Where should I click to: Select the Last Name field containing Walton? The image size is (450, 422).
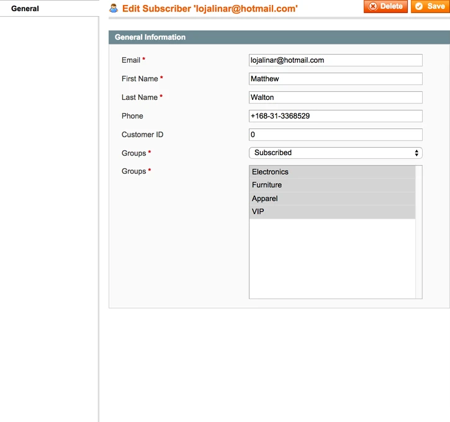(x=335, y=97)
